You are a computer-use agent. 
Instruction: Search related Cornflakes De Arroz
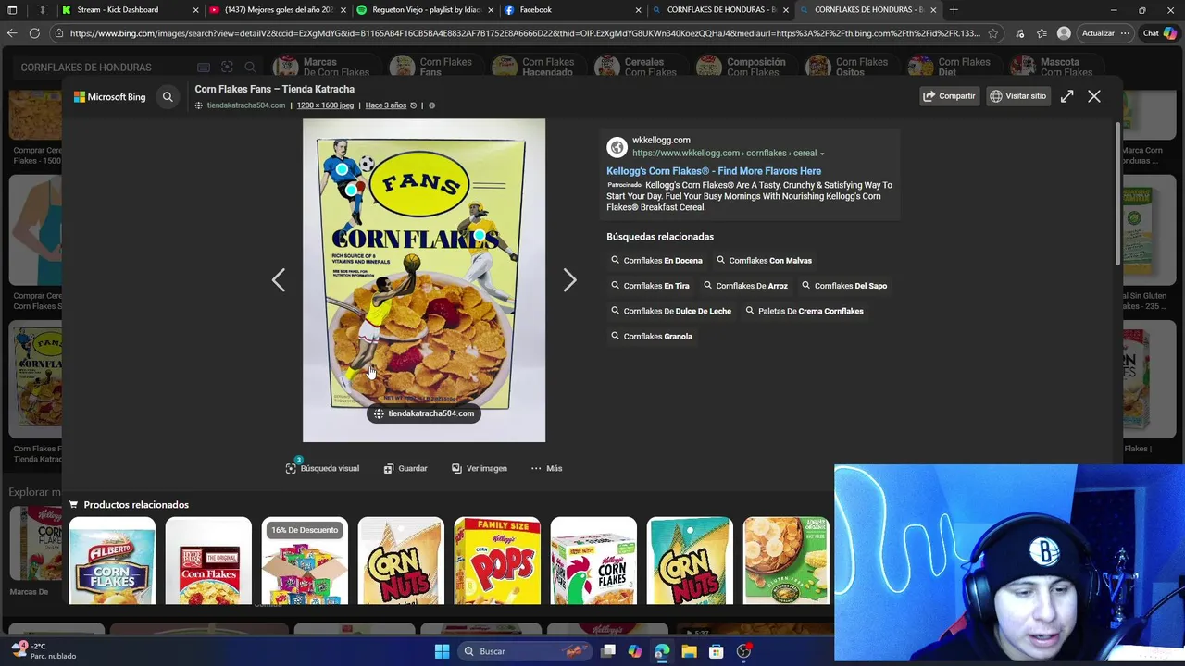click(745, 286)
